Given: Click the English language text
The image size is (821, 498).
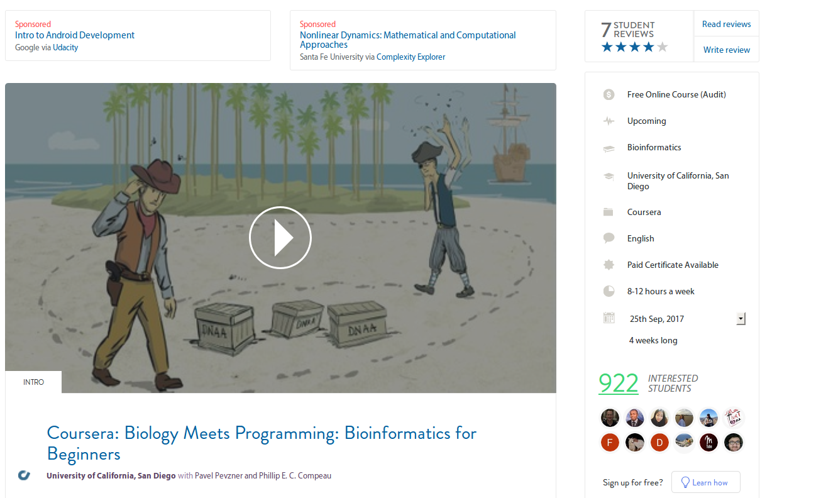Looking at the screenshot, I should pos(641,238).
